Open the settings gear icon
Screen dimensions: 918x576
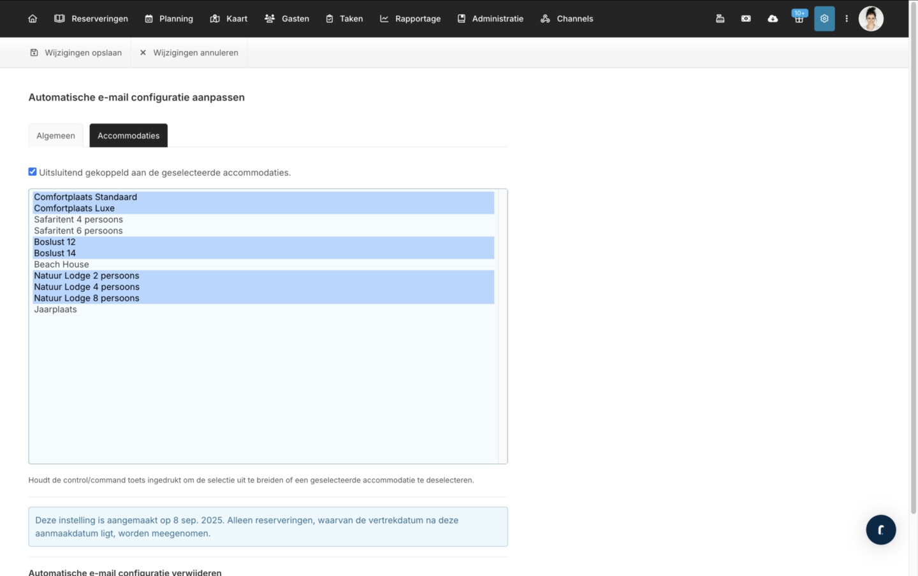(824, 18)
